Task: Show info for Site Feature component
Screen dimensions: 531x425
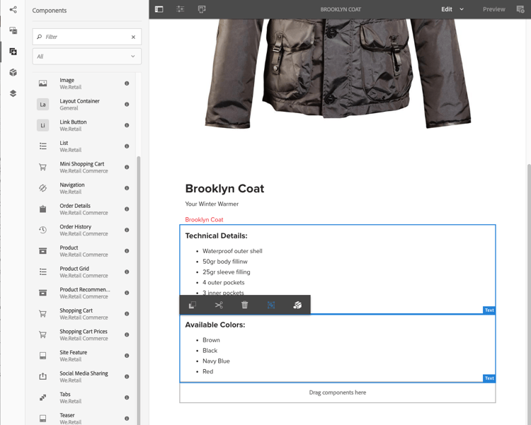Action: [127, 356]
